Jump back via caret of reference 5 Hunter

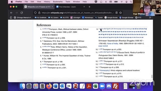point(43,56)
